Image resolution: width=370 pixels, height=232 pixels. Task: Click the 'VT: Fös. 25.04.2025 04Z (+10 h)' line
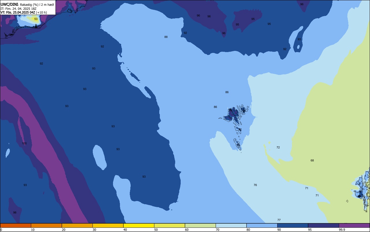point(24,12)
